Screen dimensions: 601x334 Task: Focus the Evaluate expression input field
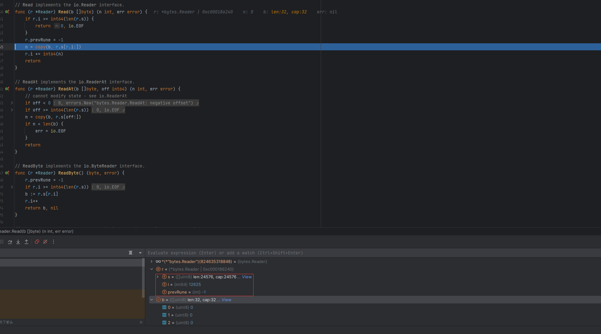[373, 253]
